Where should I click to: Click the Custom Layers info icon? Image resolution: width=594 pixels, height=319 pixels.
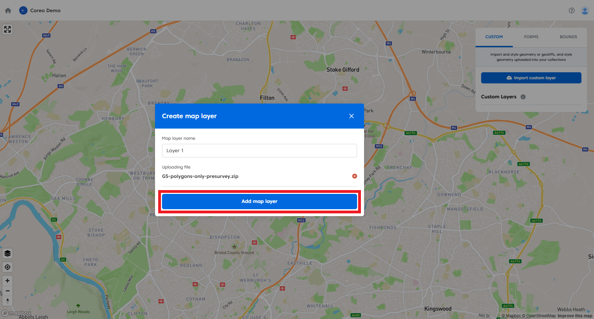pos(523,97)
